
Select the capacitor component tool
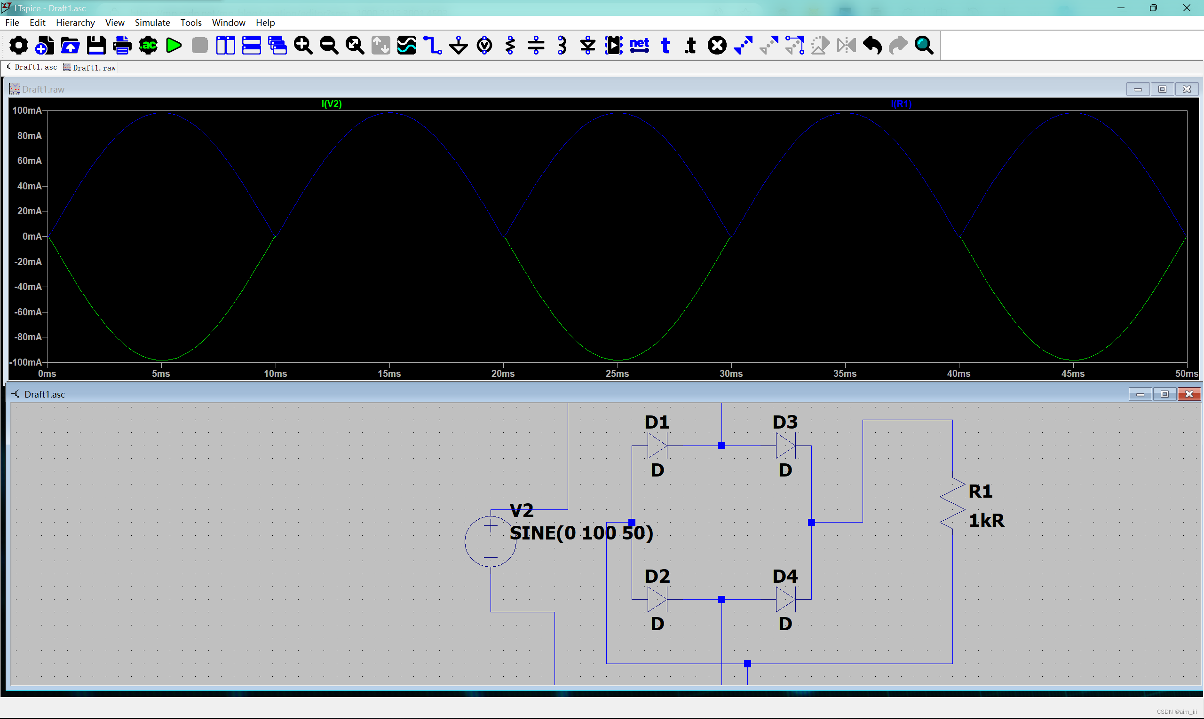pyautogui.click(x=536, y=46)
